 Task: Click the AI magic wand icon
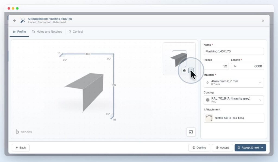(x=23, y=21)
